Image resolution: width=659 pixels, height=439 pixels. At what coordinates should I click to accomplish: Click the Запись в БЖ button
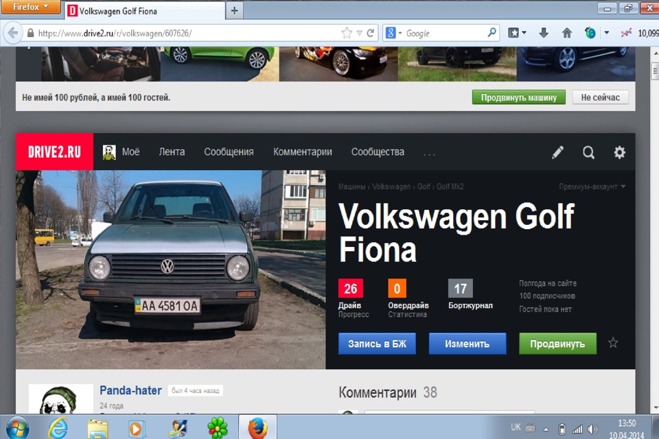[x=377, y=344]
